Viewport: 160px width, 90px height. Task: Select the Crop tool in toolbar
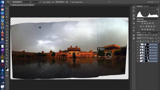click(x=7, y=20)
